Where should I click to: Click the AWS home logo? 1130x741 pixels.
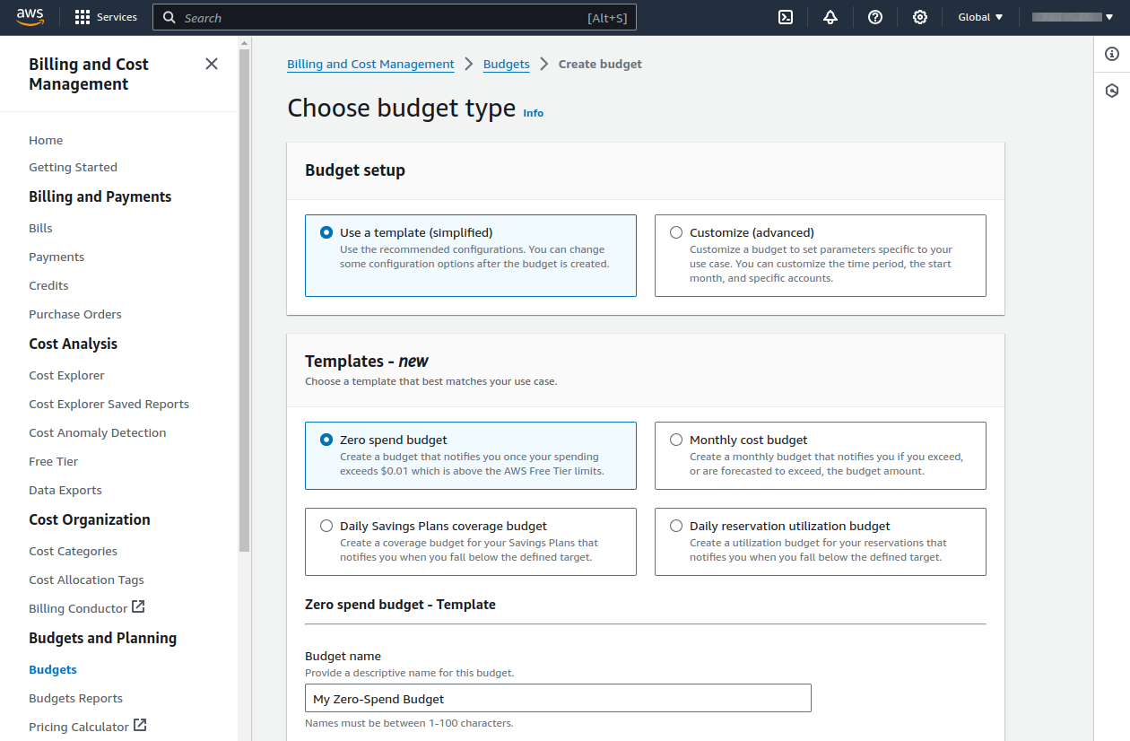[30, 16]
